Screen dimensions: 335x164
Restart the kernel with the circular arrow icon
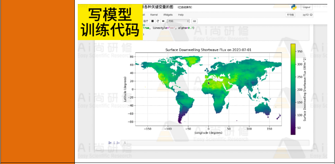click(158, 21)
